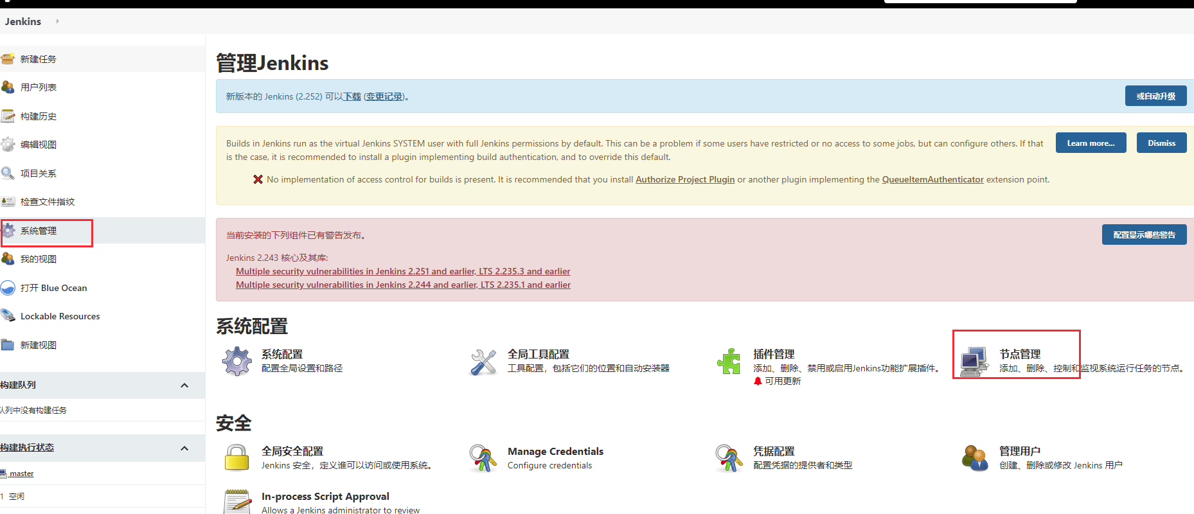The image size is (1194, 514).
Task: Open the Manage Credentials title link
Action: pos(555,451)
